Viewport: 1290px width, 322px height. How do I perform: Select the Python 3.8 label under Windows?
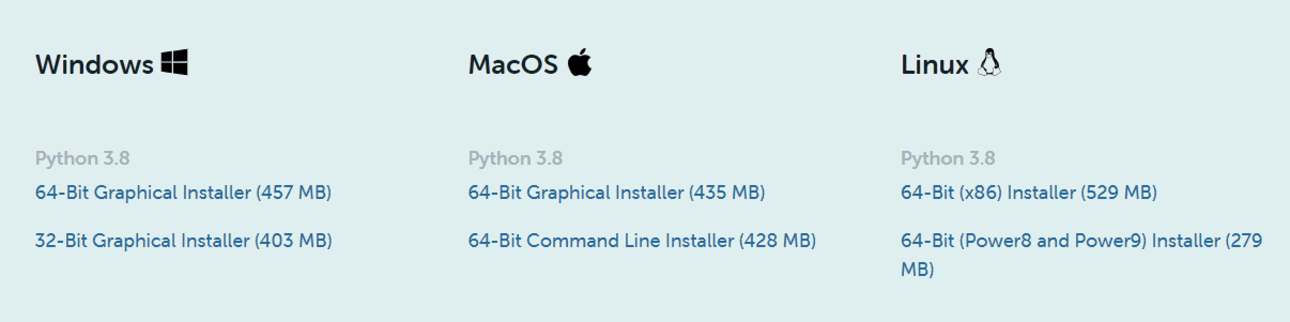click(x=82, y=158)
